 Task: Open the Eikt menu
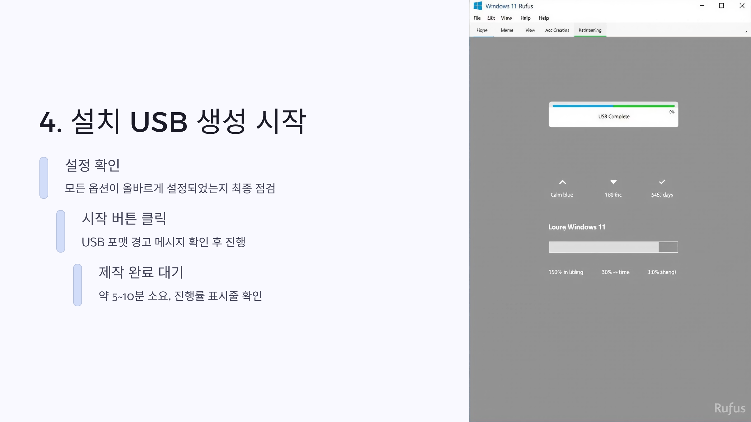pos(491,18)
